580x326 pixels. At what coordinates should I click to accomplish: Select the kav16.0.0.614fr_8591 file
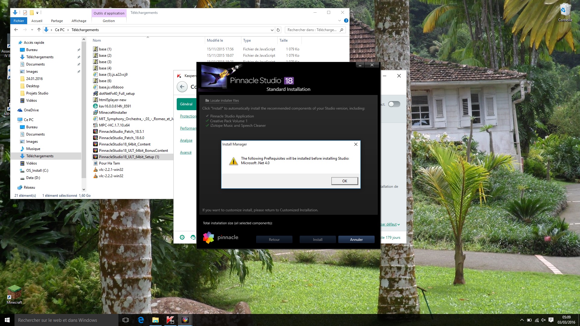115,106
